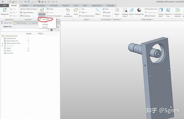Open the File menu
Screen dimensions: 184x119
[5, 6]
